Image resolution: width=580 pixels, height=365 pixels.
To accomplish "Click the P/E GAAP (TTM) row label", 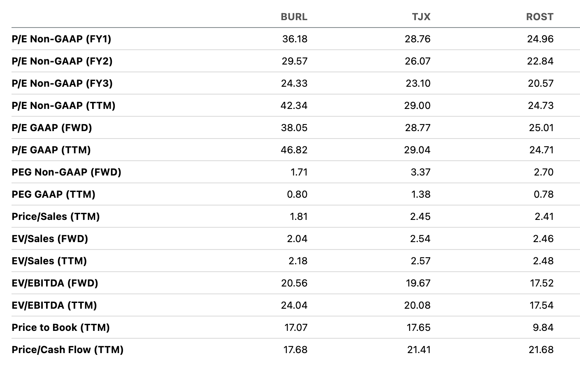I will (x=51, y=150).
